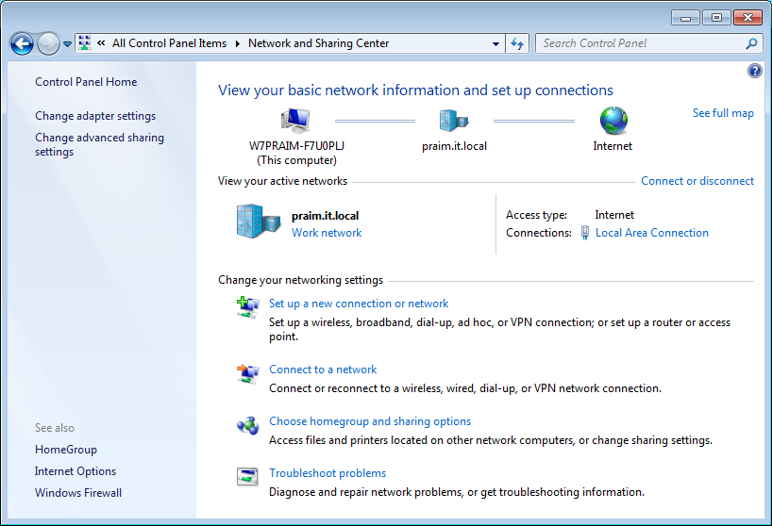Click the Connect to a network icon

point(247,373)
